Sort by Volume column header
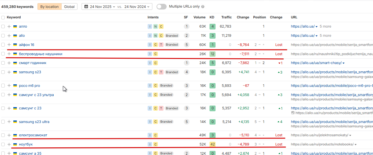 point(199,17)
